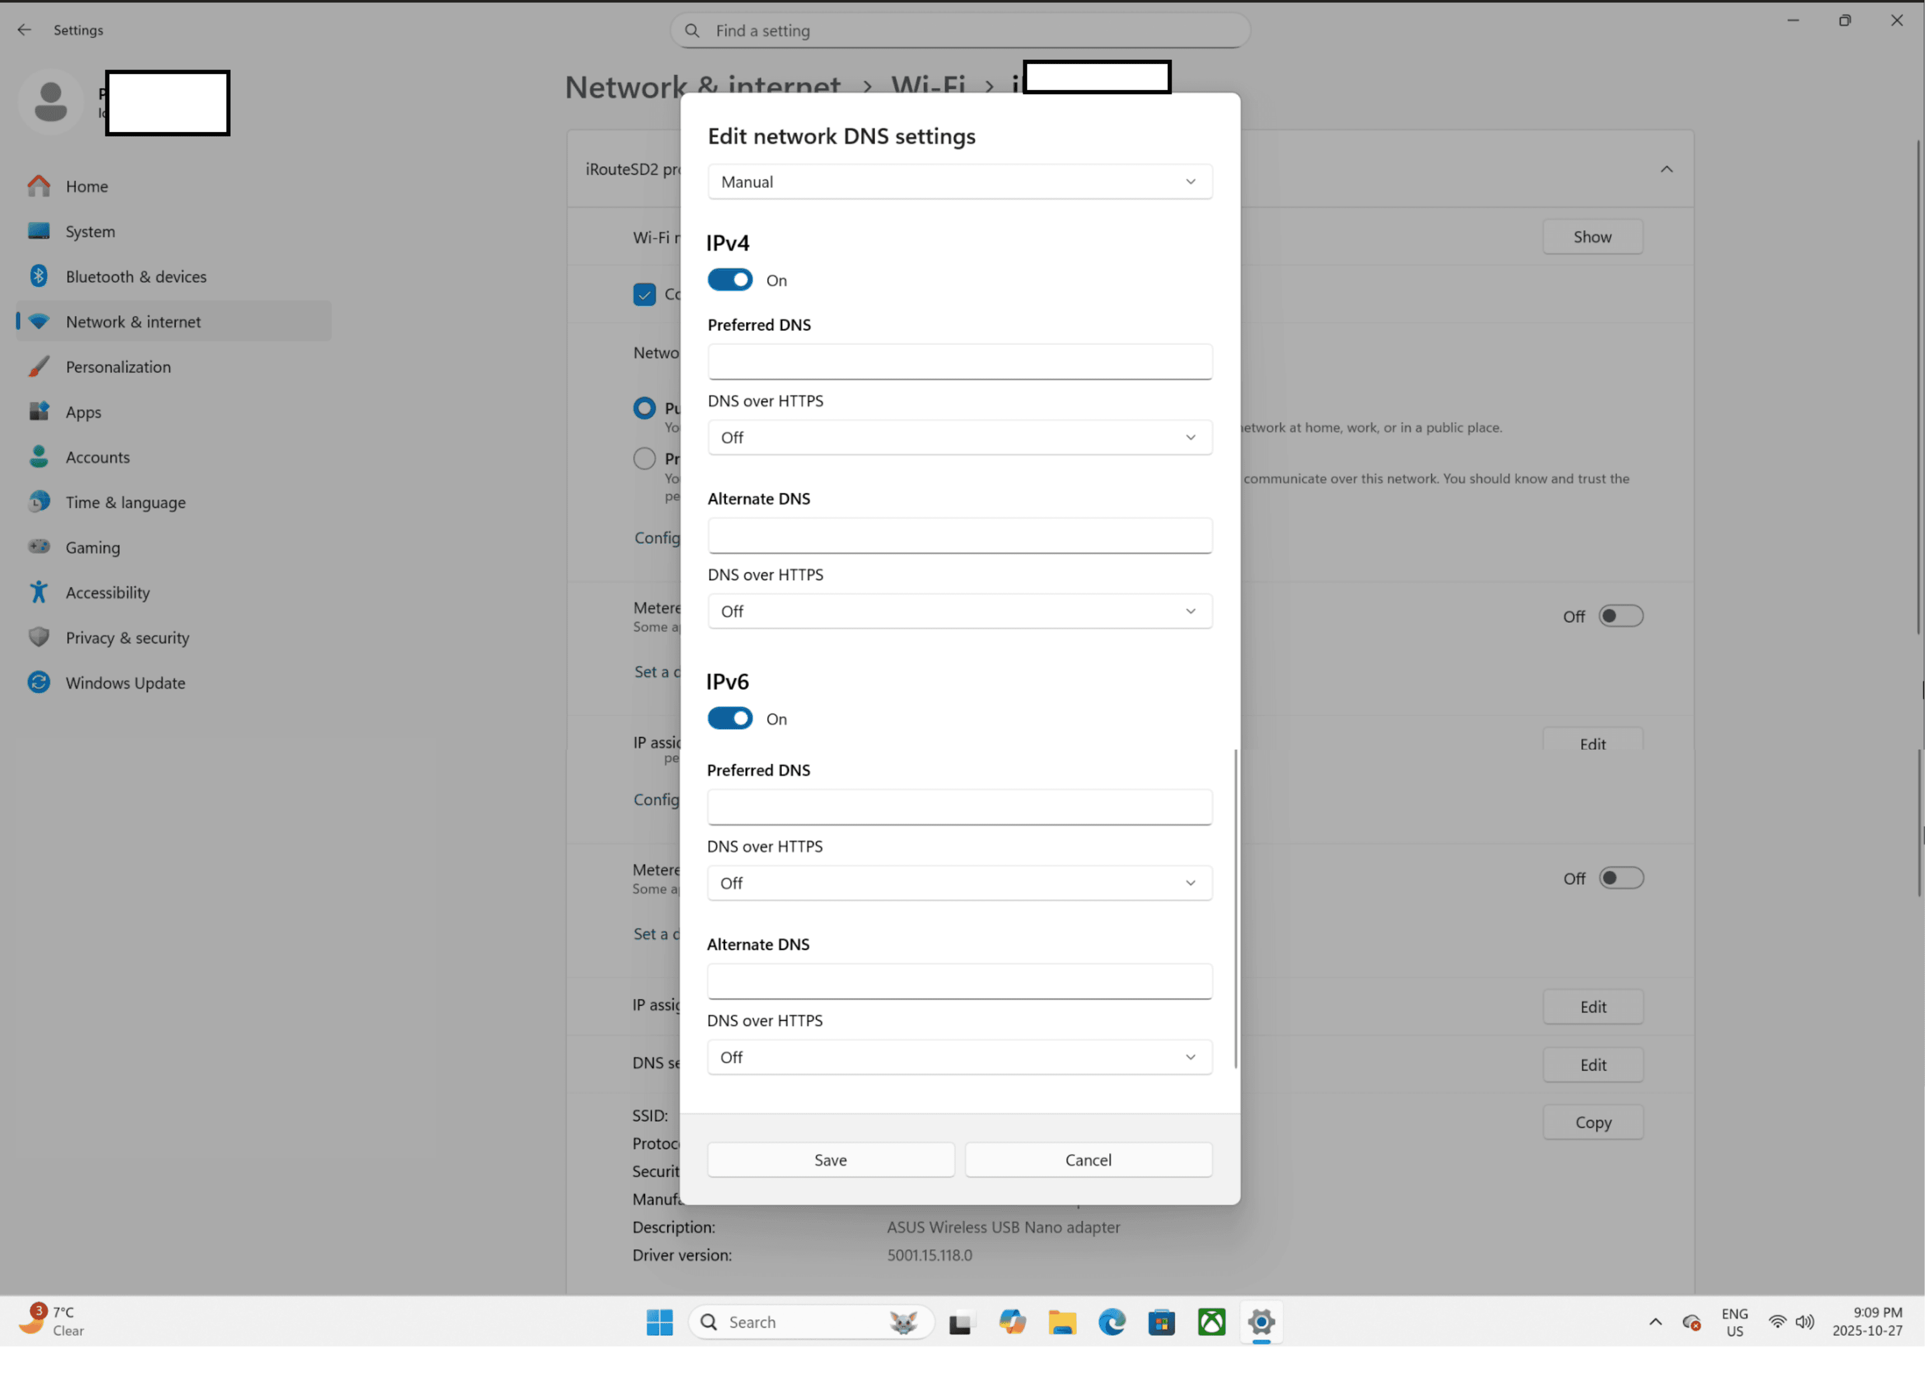This screenshot has width=1925, height=1400.
Task: Expand IPv6 alternate DNS over HTTPS dropdown
Action: tap(959, 1057)
